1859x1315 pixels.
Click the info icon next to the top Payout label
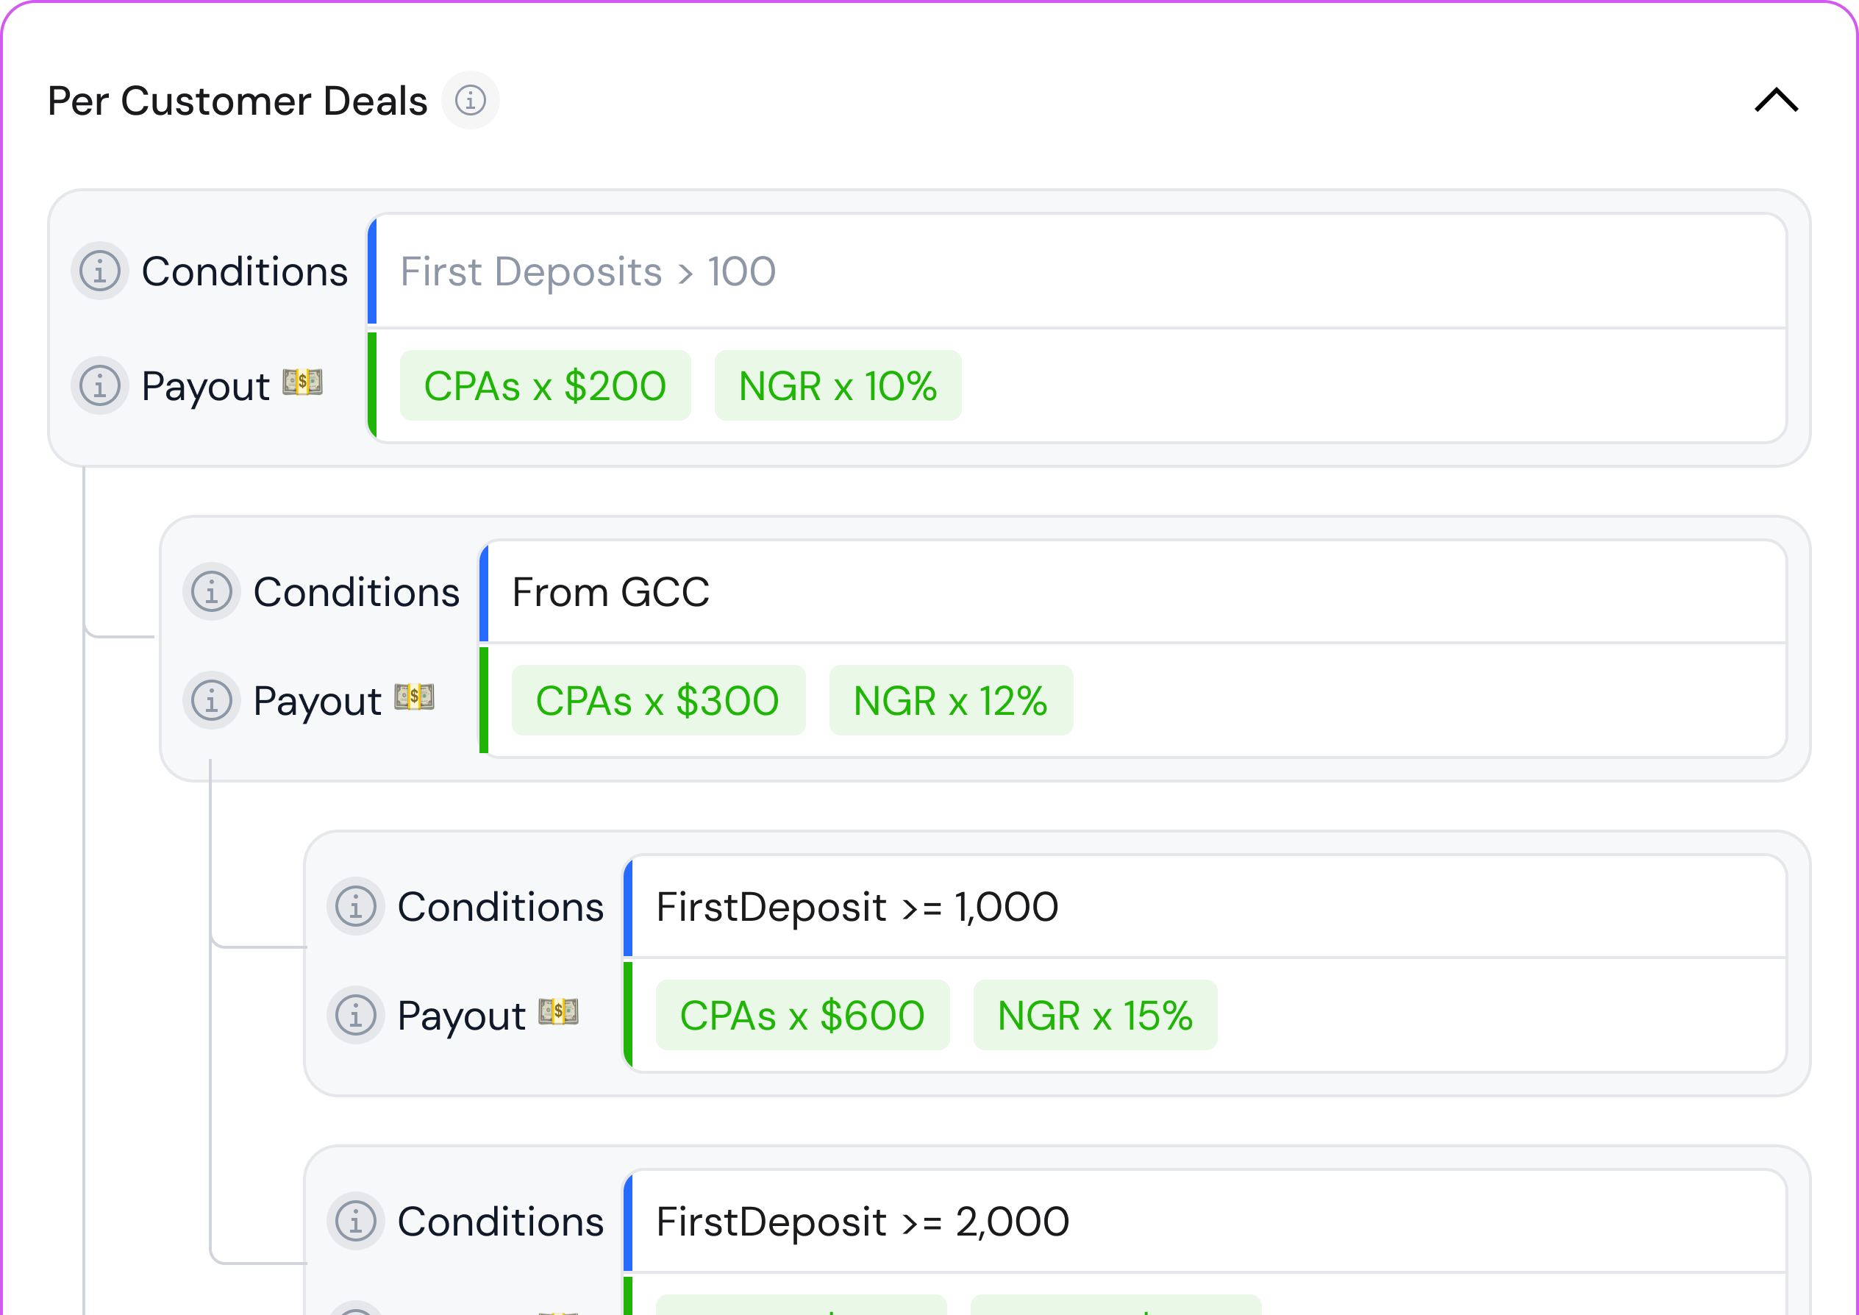click(x=99, y=386)
